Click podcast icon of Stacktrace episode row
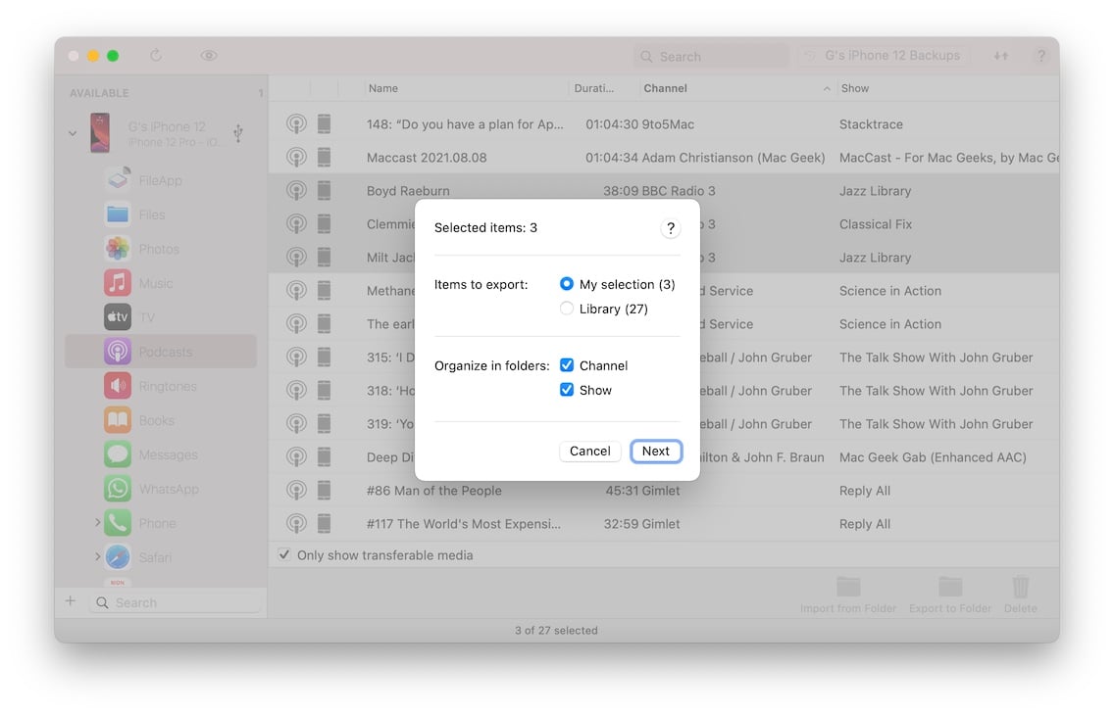The height and width of the screenshot is (715, 1114). click(296, 124)
